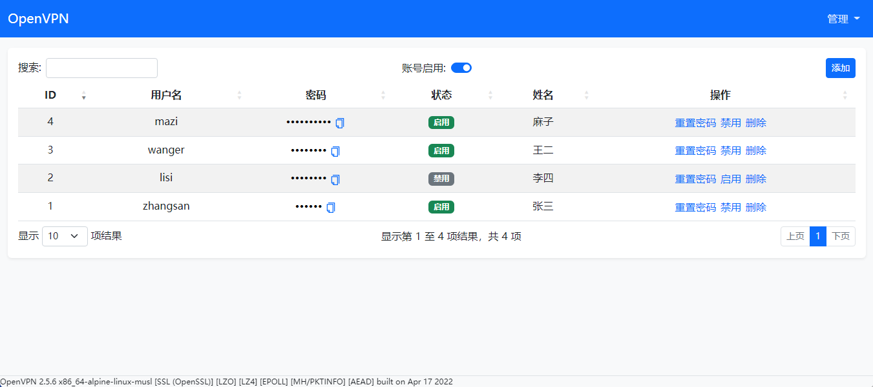Go to 上页 previous page
The height and width of the screenshot is (387, 873).
pyautogui.click(x=795, y=236)
